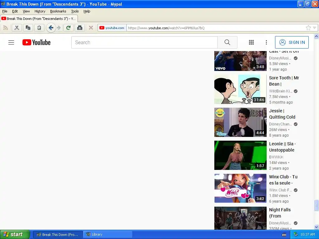Click the YouTube Search input box

(145, 42)
